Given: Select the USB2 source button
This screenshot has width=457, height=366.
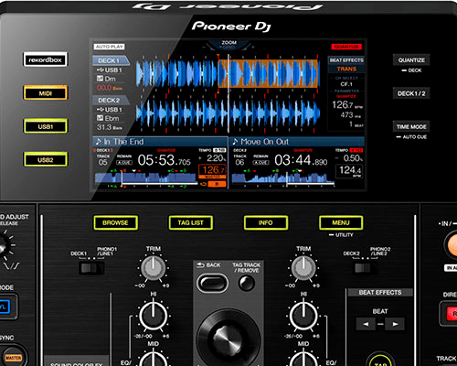Looking at the screenshot, I should [46, 159].
